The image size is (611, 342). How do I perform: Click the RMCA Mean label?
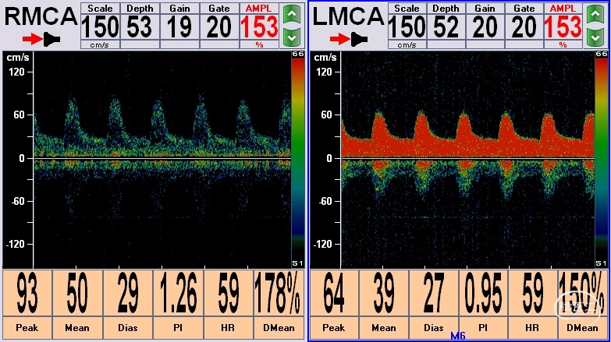[x=77, y=328]
